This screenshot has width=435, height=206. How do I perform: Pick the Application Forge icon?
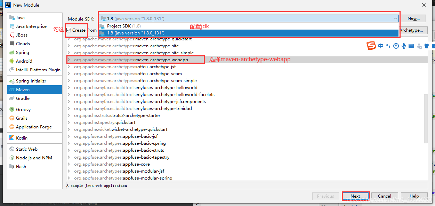(x=12, y=127)
